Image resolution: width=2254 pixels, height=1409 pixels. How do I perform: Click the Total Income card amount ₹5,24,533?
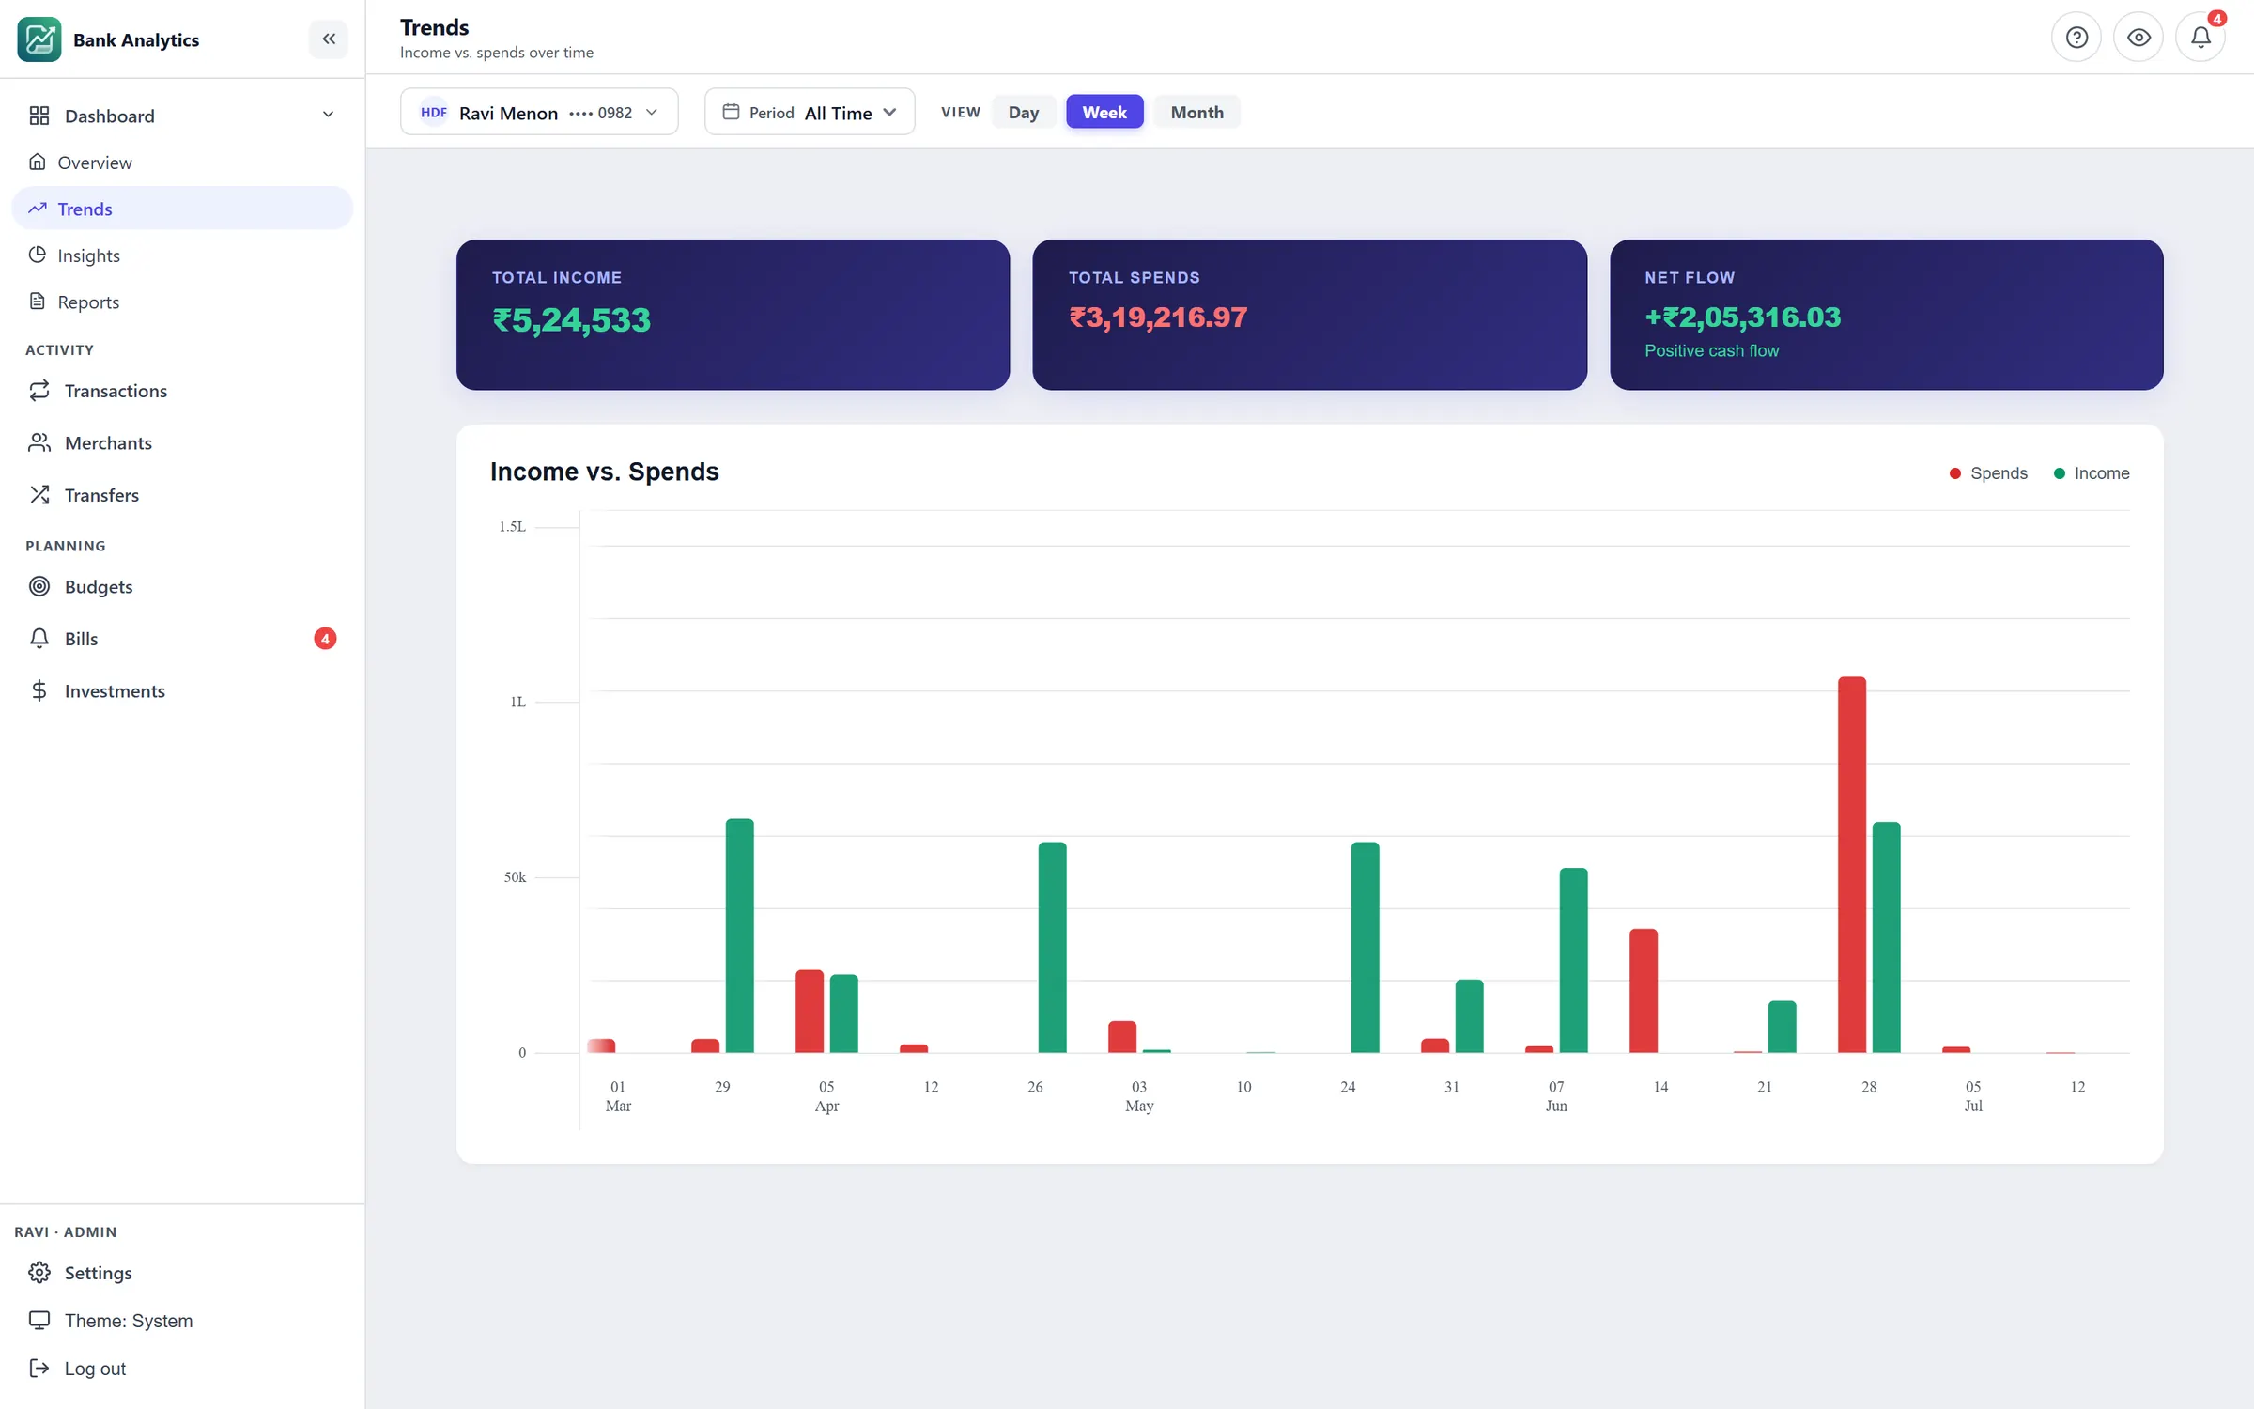[571, 320]
